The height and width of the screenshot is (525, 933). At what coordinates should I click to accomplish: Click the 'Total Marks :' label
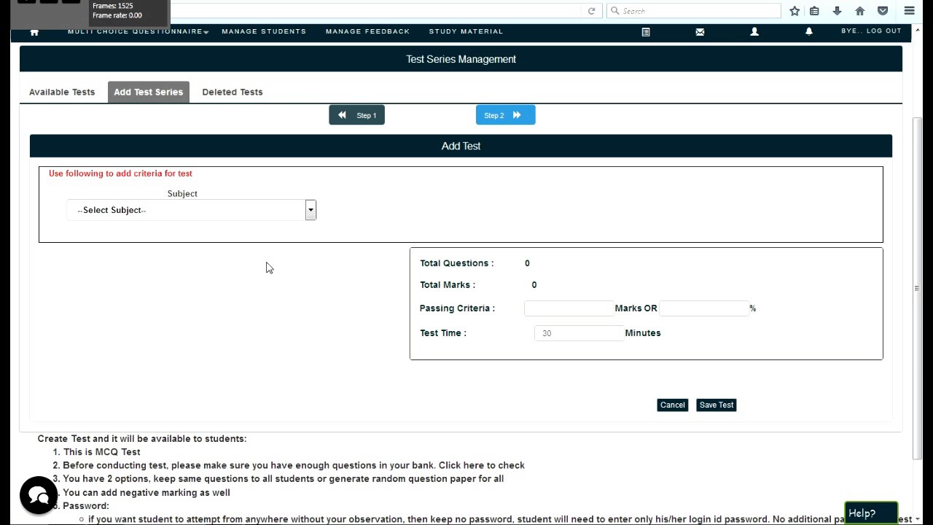click(448, 285)
